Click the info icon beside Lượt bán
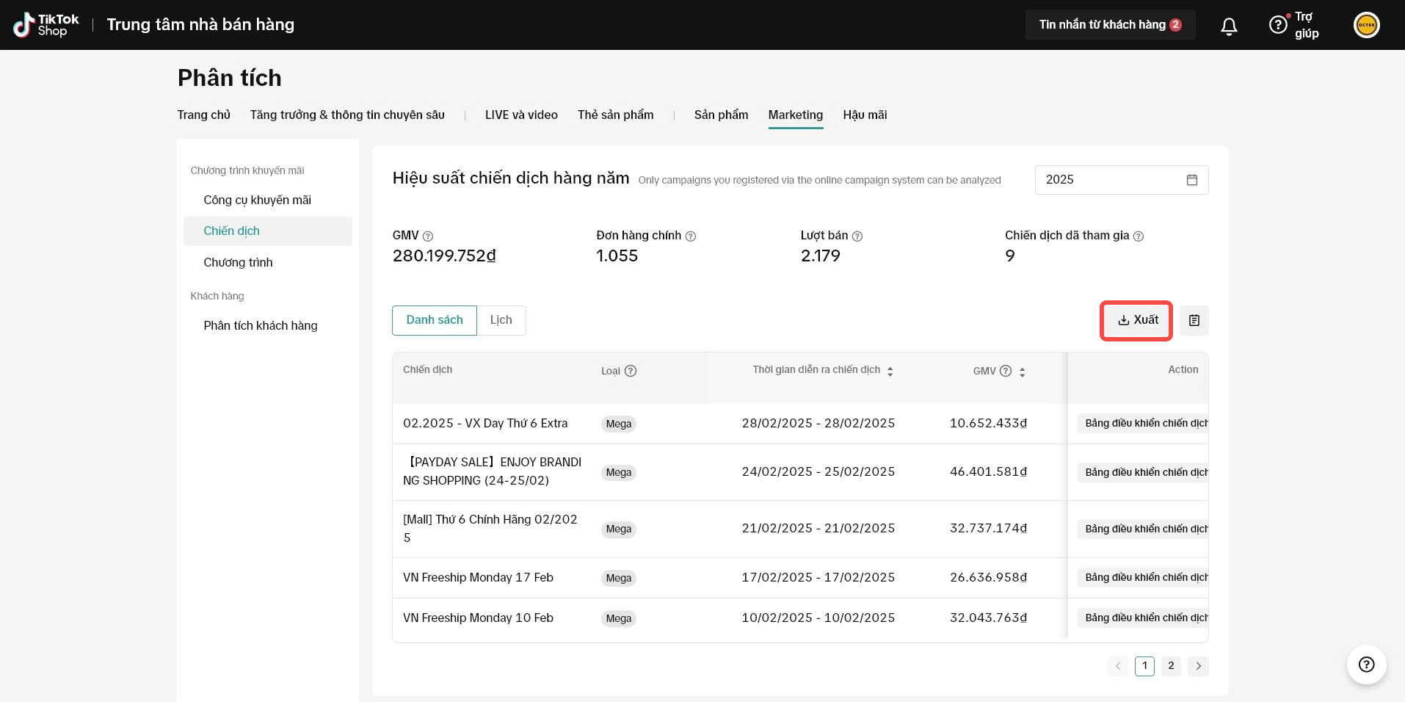The height and width of the screenshot is (702, 1405). pyautogui.click(x=857, y=236)
